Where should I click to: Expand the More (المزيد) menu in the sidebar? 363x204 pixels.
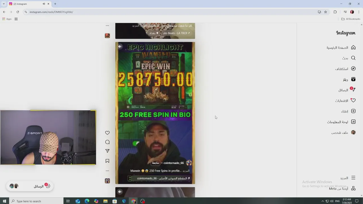[x=347, y=178]
